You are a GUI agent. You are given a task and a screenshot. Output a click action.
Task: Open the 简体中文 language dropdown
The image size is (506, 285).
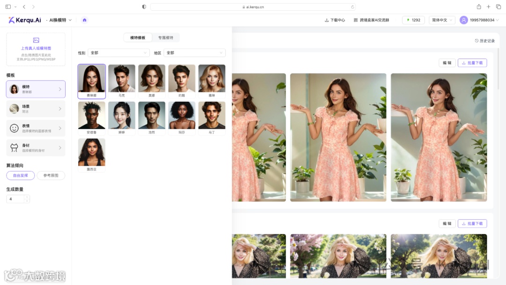tap(442, 20)
